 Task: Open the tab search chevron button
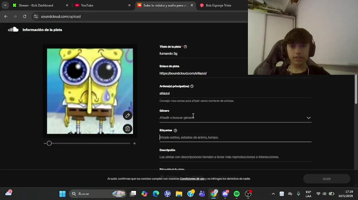point(5,5)
